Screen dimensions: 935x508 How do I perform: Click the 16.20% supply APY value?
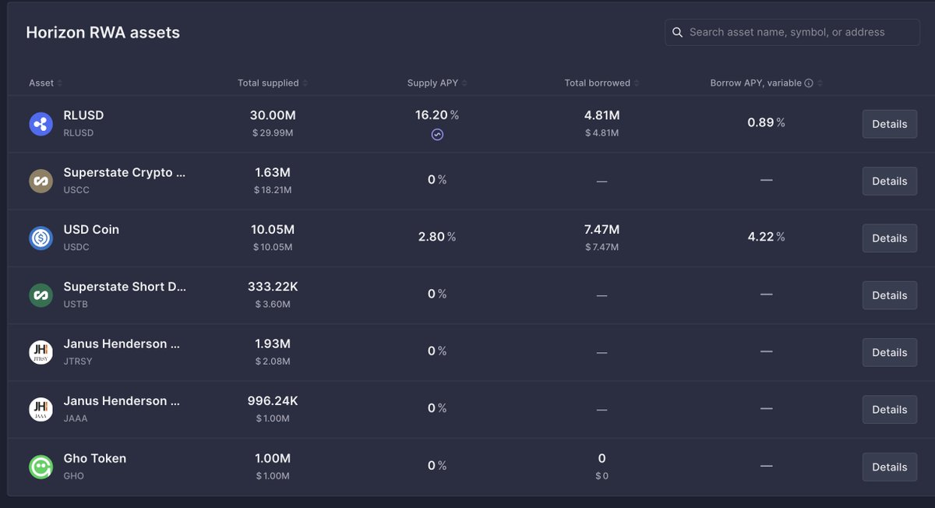[x=437, y=115]
